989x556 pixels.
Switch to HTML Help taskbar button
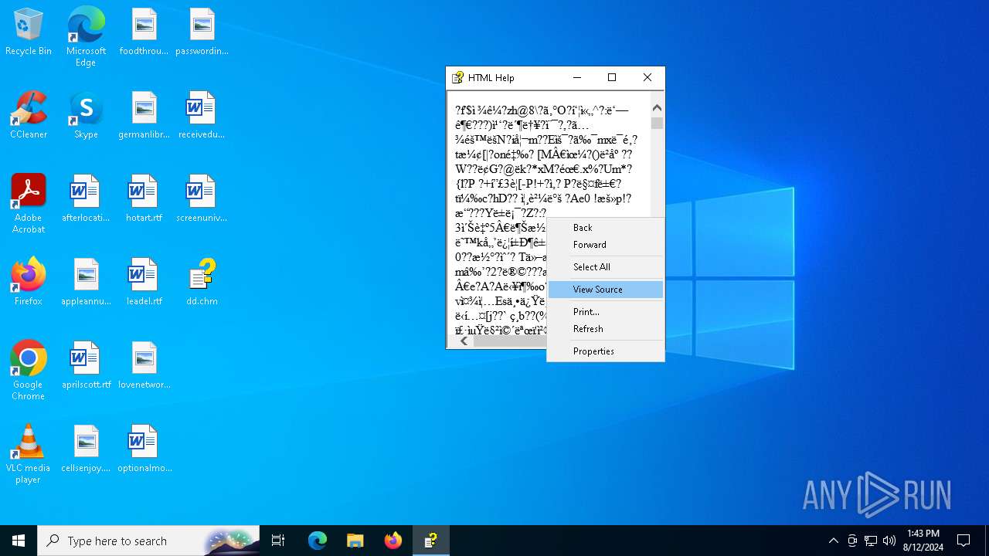click(x=431, y=541)
